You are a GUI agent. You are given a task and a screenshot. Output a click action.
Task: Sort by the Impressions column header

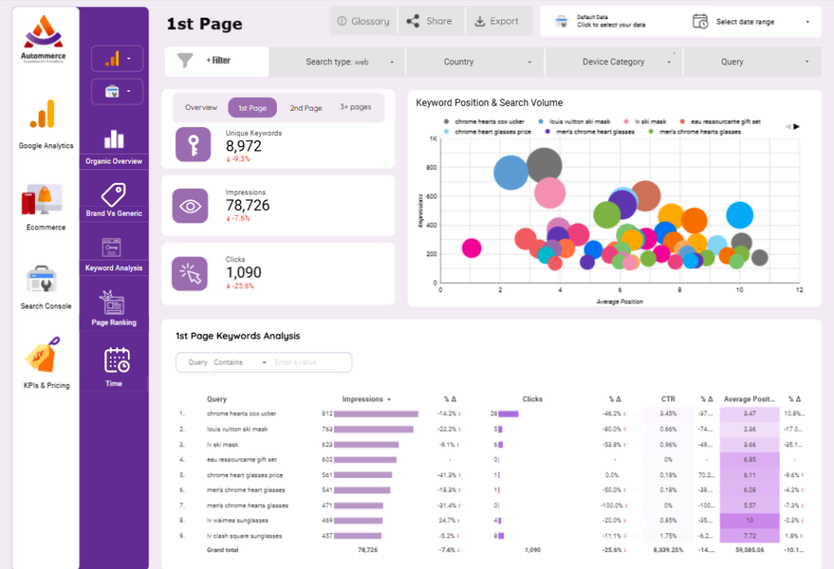click(x=366, y=399)
